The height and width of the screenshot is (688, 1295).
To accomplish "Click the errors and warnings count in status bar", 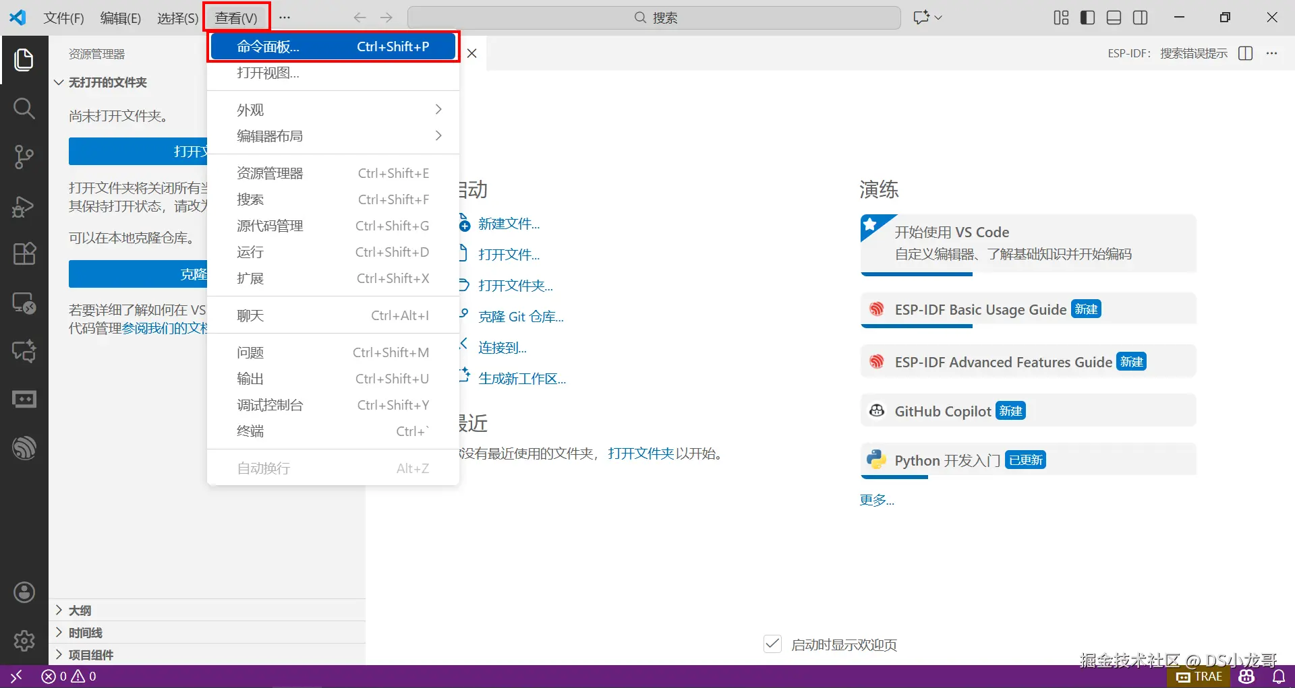I will click(x=69, y=676).
